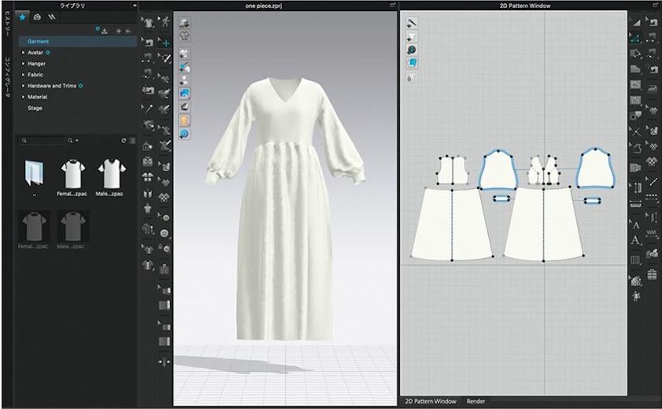662x409 pixels.
Task: Click the lock icon in 2D Pattern Window
Action: (412, 76)
